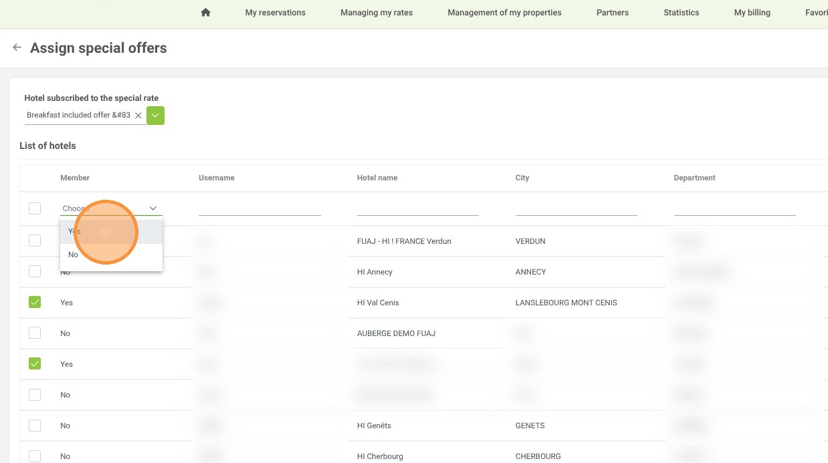
Task: Open the Partners menu
Action: [x=613, y=13]
